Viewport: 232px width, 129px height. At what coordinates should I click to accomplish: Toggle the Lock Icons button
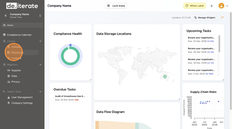116,6
